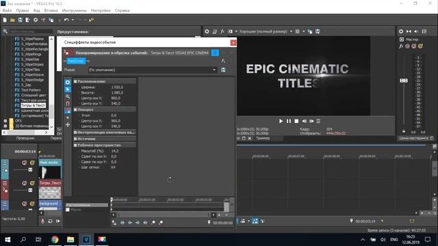
Task: Open the Инструменты menu
Action: pyautogui.click(x=75, y=10)
